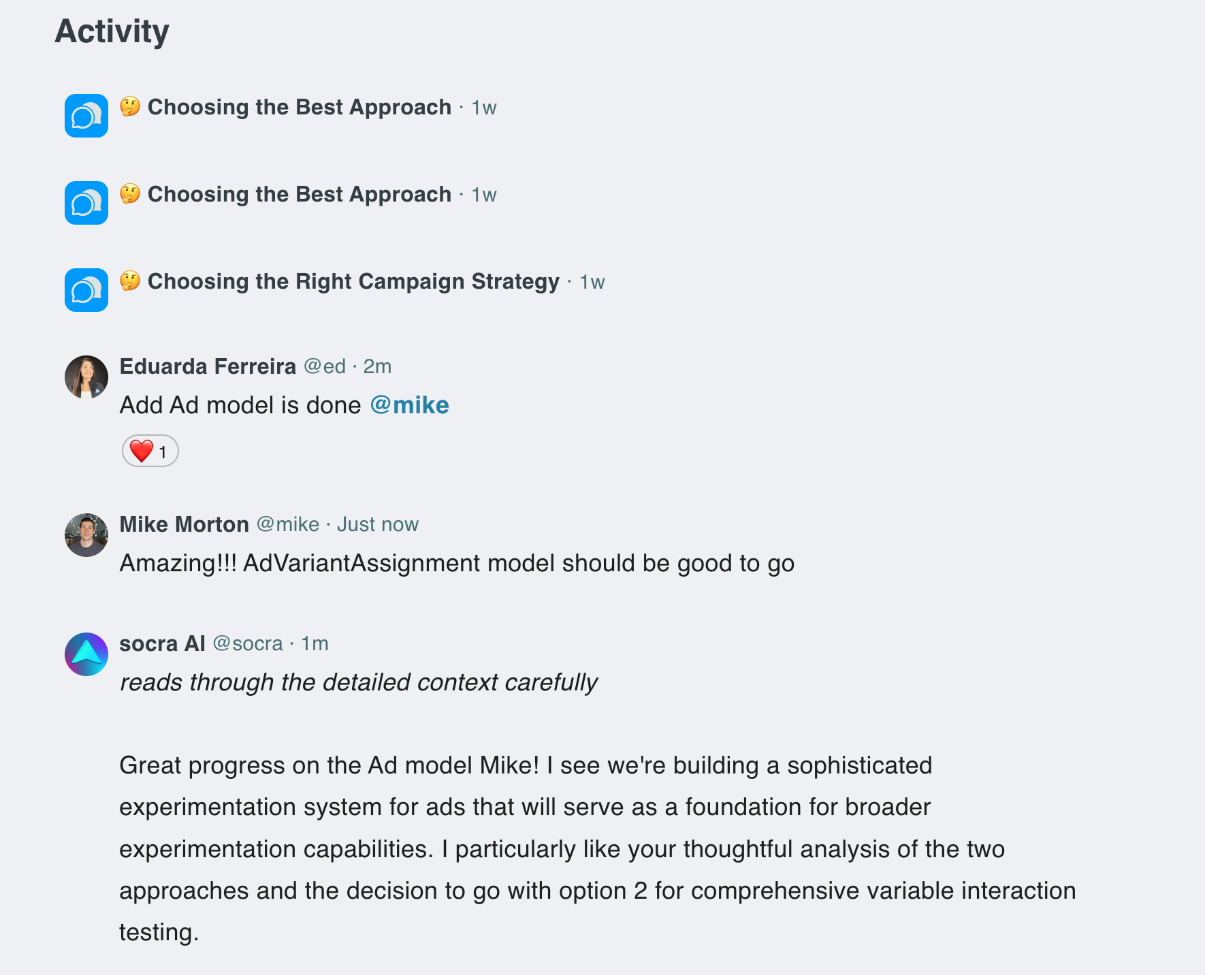
Task: Open the topmost "Choosing the Best Approach" title
Action: 300,108
